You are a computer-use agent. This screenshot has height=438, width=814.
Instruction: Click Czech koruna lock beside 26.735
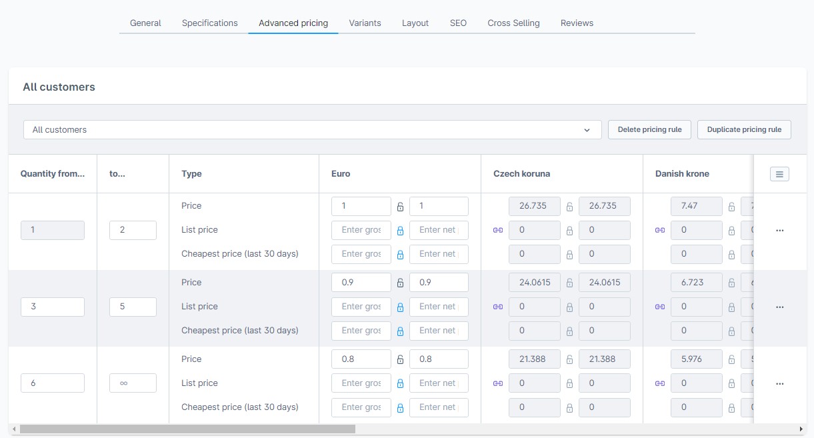tap(569, 207)
